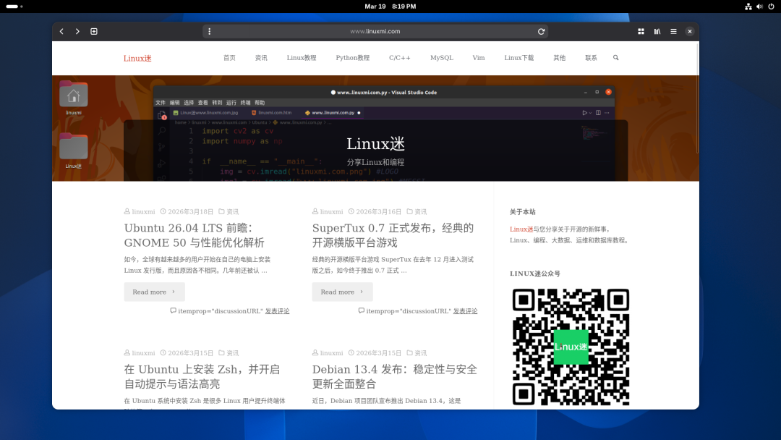Open the SuperTux 0.7 article title

point(393,235)
